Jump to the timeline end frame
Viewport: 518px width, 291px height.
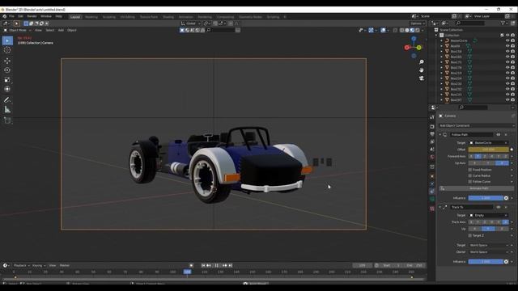click(x=231, y=265)
